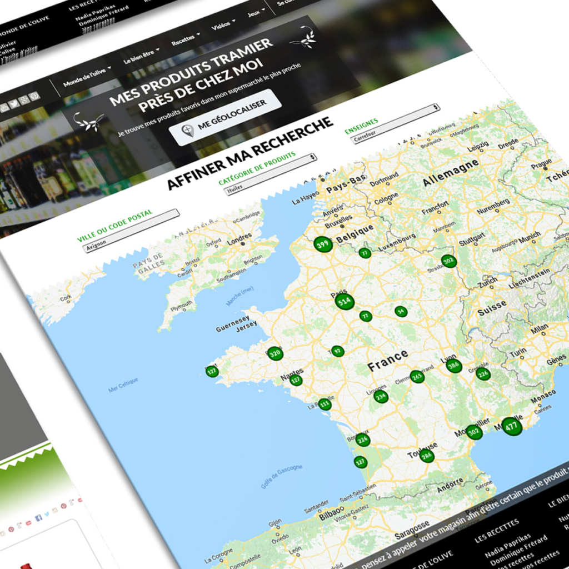Open the Recettes dropdown menu

click(x=186, y=39)
